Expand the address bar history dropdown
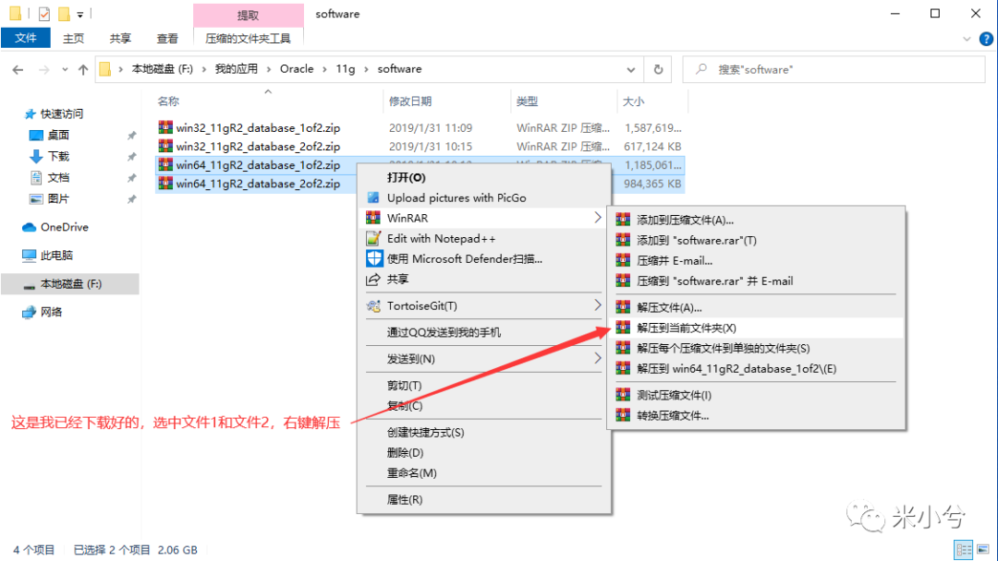998x561 pixels. click(x=630, y=69)
